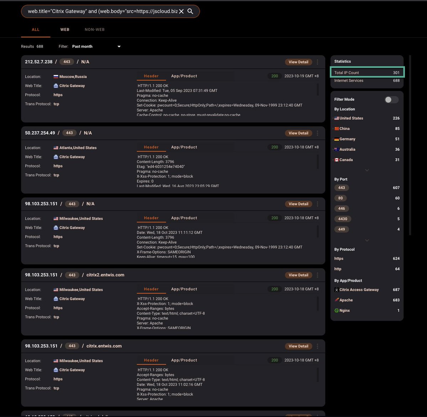Click the US flag beside Atlanta,United States

point(56,148)
